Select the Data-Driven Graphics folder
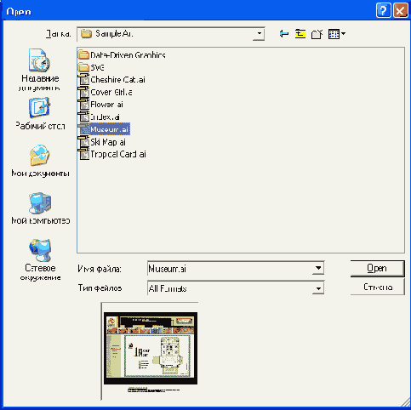 tap(122, 54)
